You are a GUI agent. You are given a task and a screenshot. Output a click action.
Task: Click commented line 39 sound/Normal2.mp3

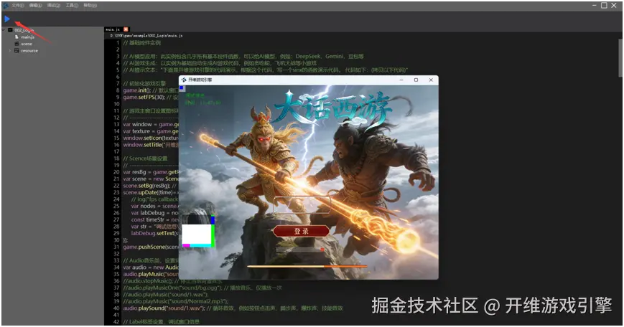tap(175, 301)
